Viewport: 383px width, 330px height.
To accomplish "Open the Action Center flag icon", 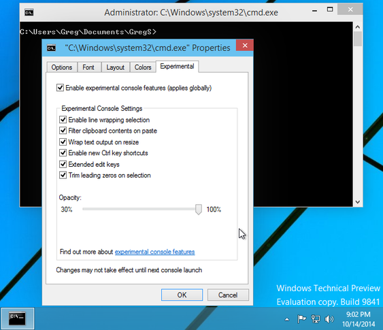I will coord(301,318).
